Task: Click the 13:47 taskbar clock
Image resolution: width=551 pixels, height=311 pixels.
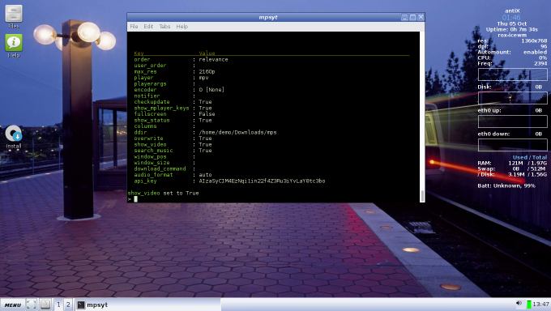Action: point(540,304)
